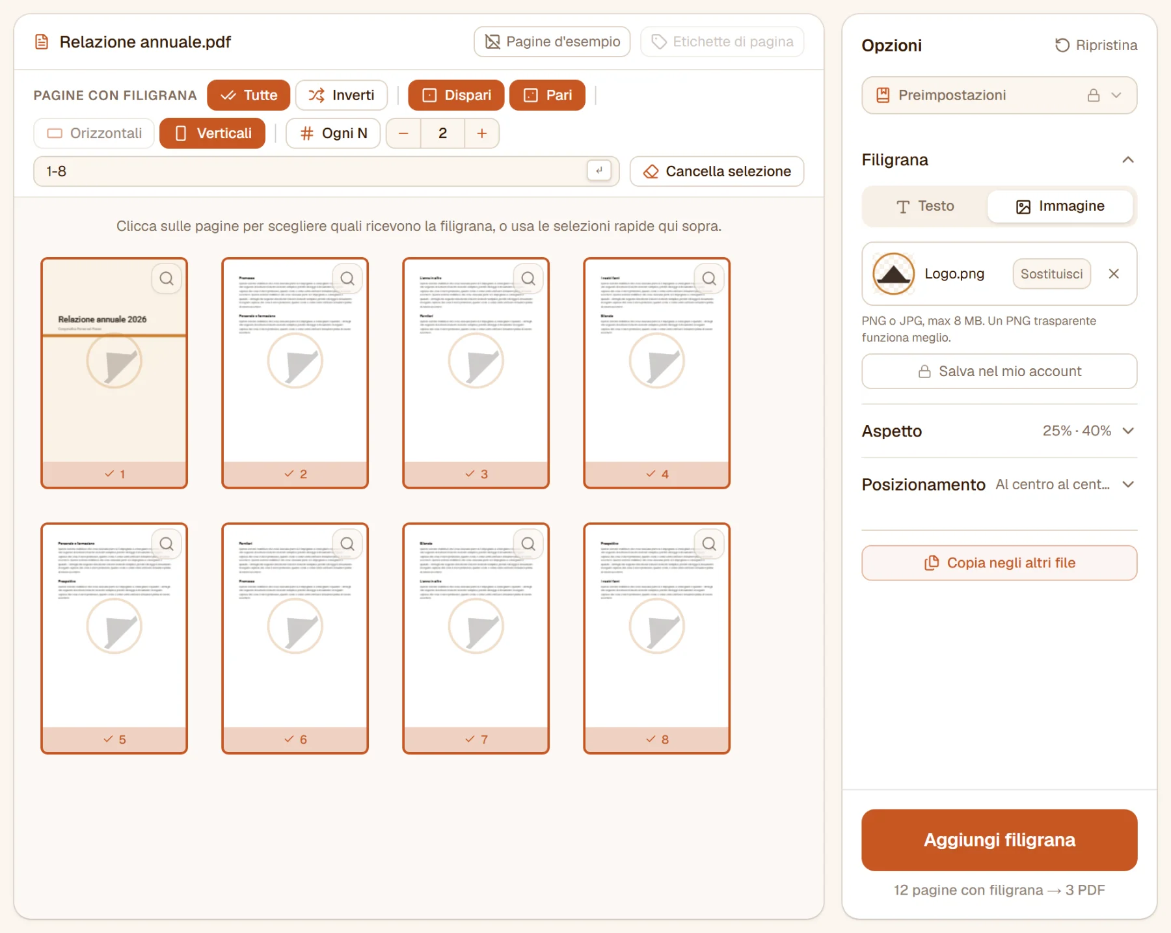The image size is (1171, 933).
Task: Click page 8 thumbnail
Action: coord(656,638)
